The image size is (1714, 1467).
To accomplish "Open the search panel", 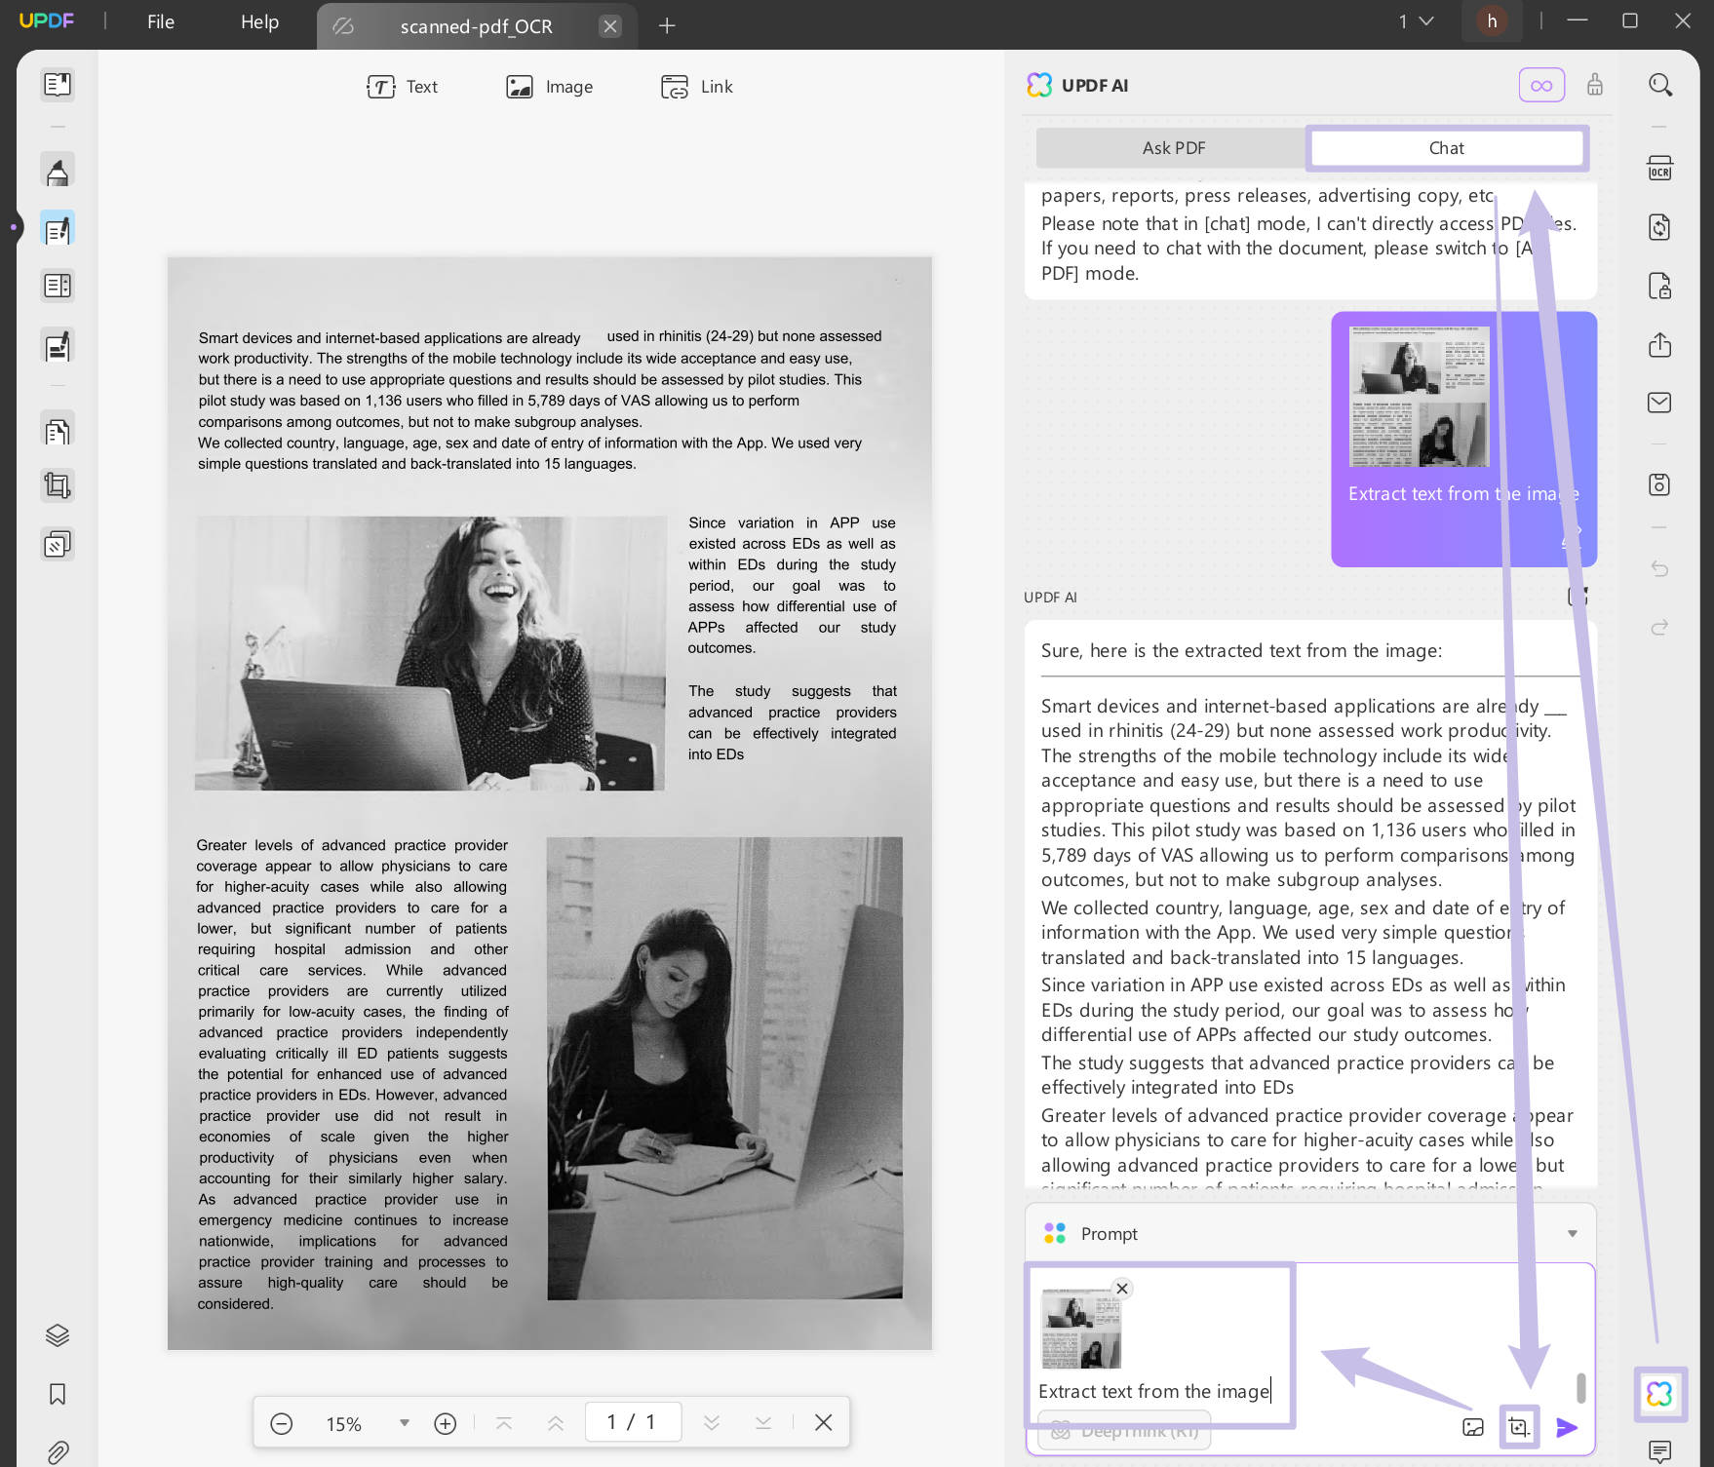I will pyautogui.click(x=1660, y=85).
